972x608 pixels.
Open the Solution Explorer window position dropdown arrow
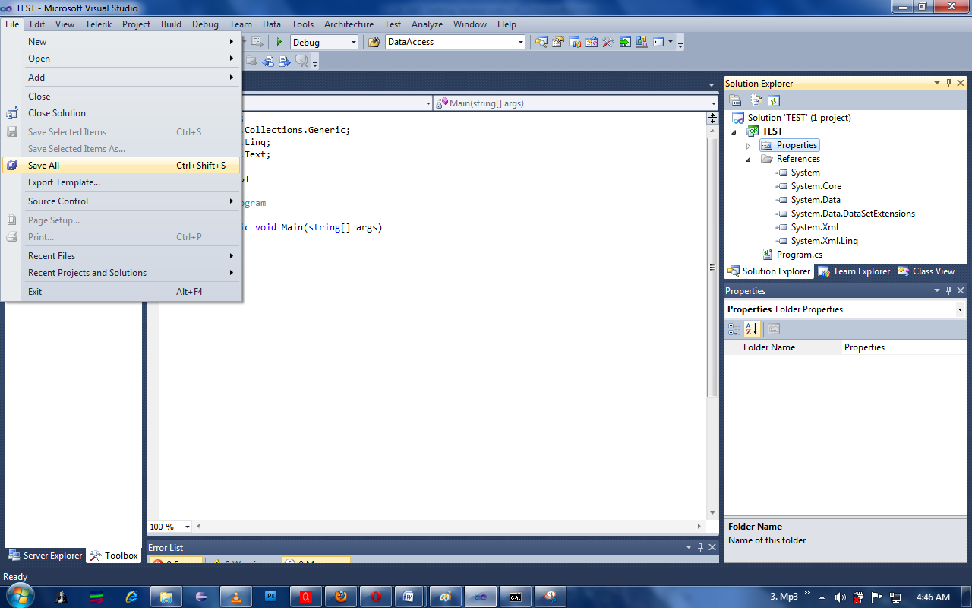coord(937,84)
